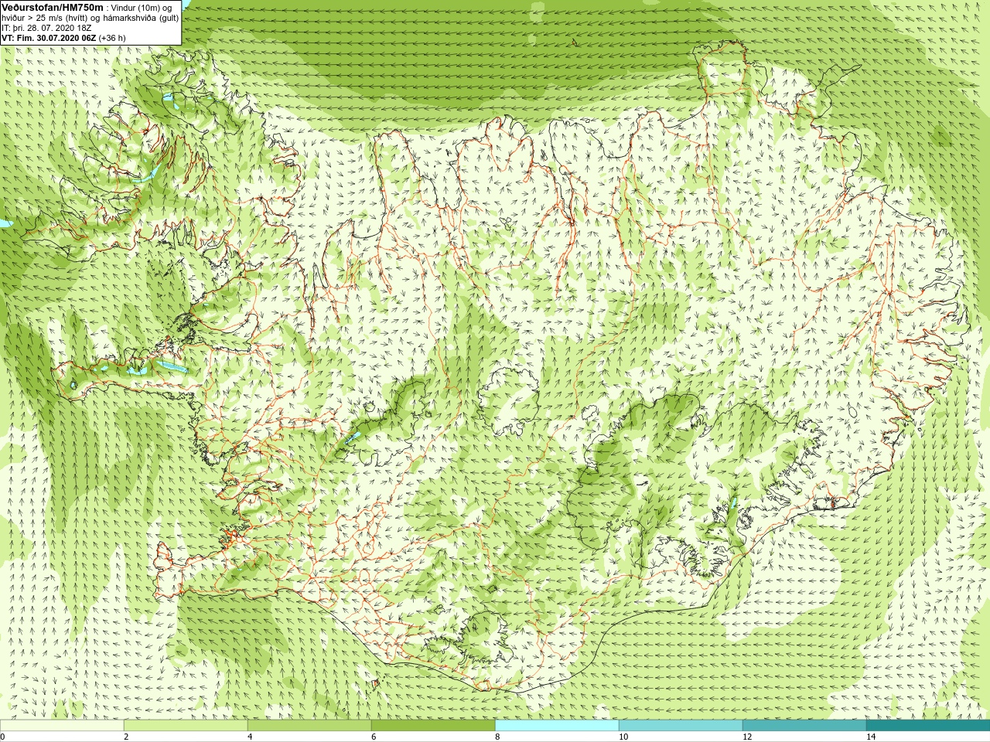The width and height of the screenshot is (990, 742).
Task: Pick the 4–6 m/s medium green legend swatch
Action: tap(309, 726)
